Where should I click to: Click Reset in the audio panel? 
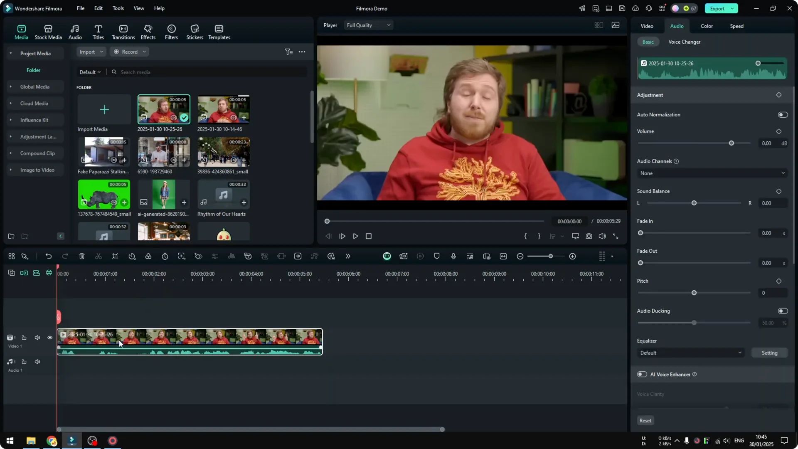click(x=645, y=420)
